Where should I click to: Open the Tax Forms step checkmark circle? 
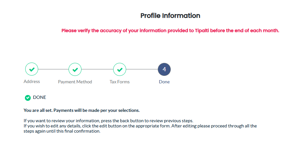click(120, 69)
